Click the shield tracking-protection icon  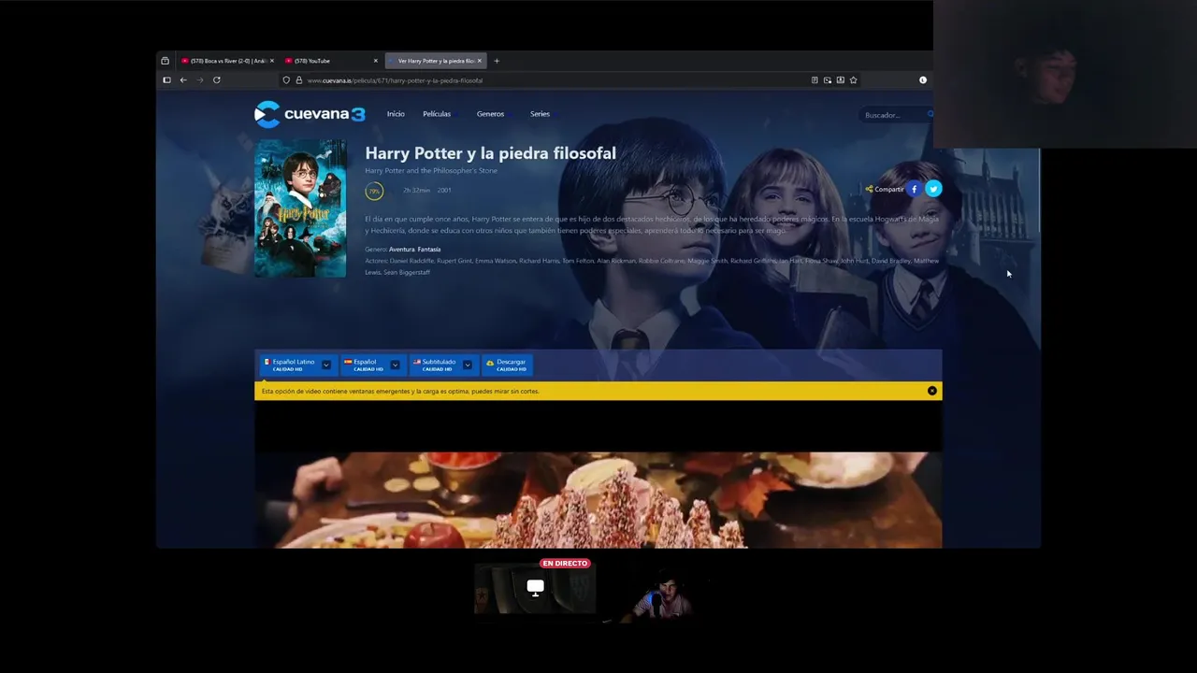click(x=286, y=80)
